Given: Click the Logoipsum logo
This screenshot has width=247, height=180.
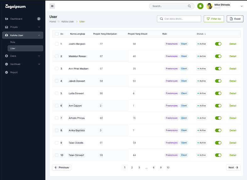Looking at the screenshot, I should 15,7.
